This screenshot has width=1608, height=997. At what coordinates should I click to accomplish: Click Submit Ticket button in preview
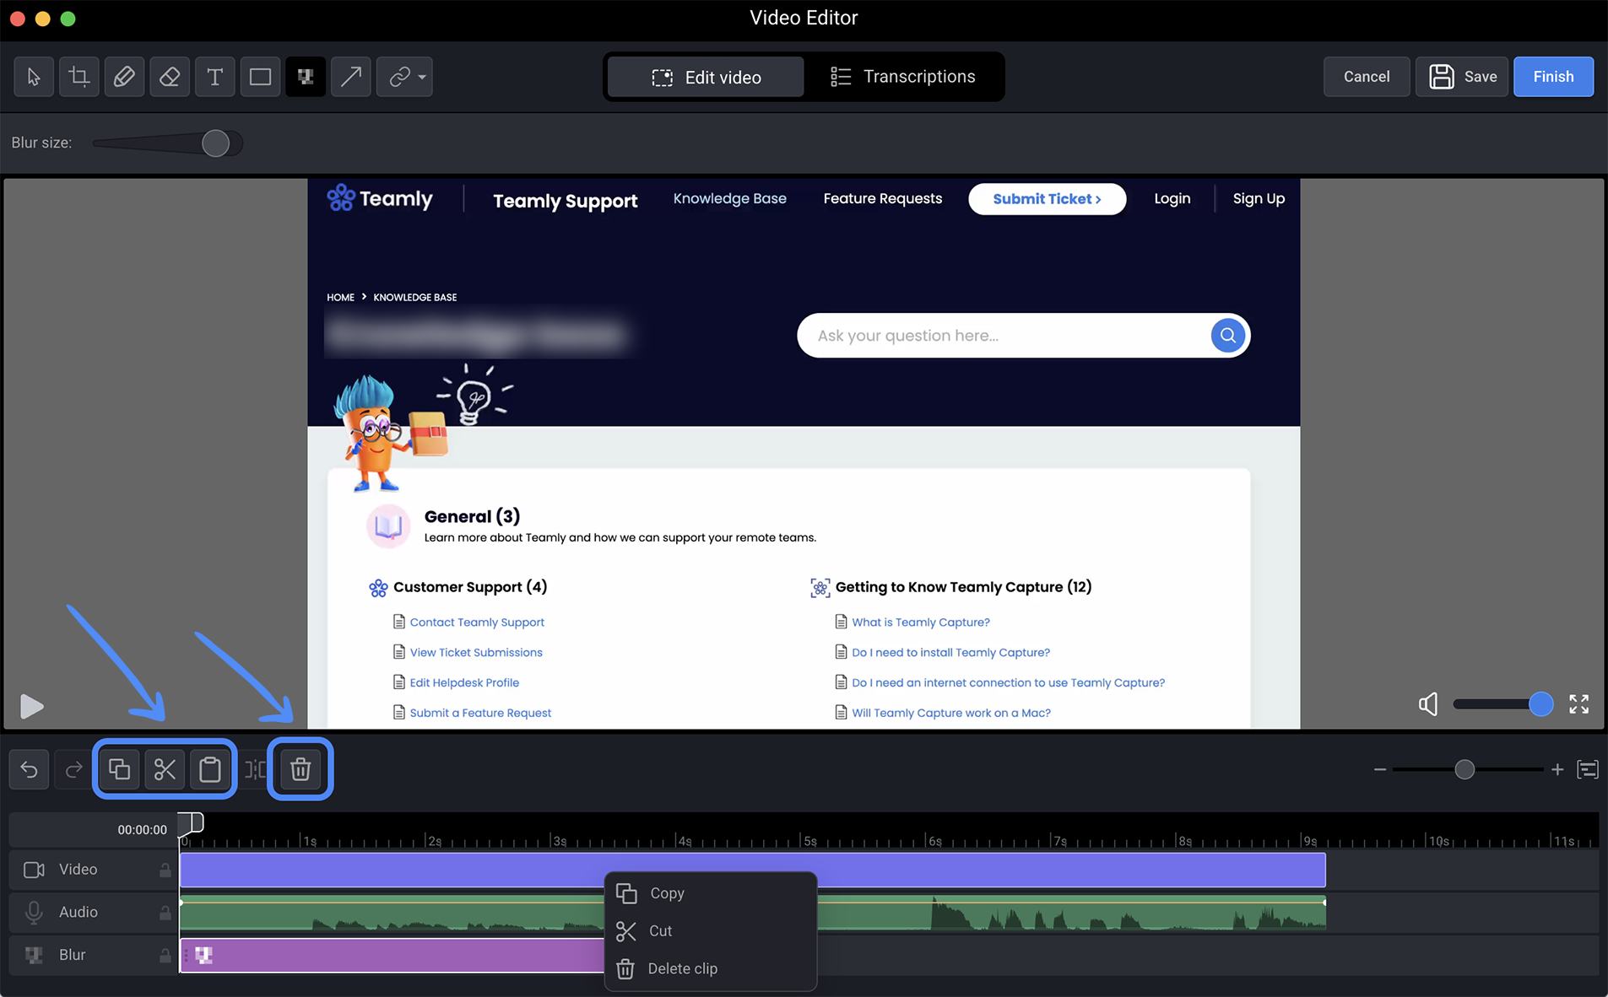point(1047,199)
